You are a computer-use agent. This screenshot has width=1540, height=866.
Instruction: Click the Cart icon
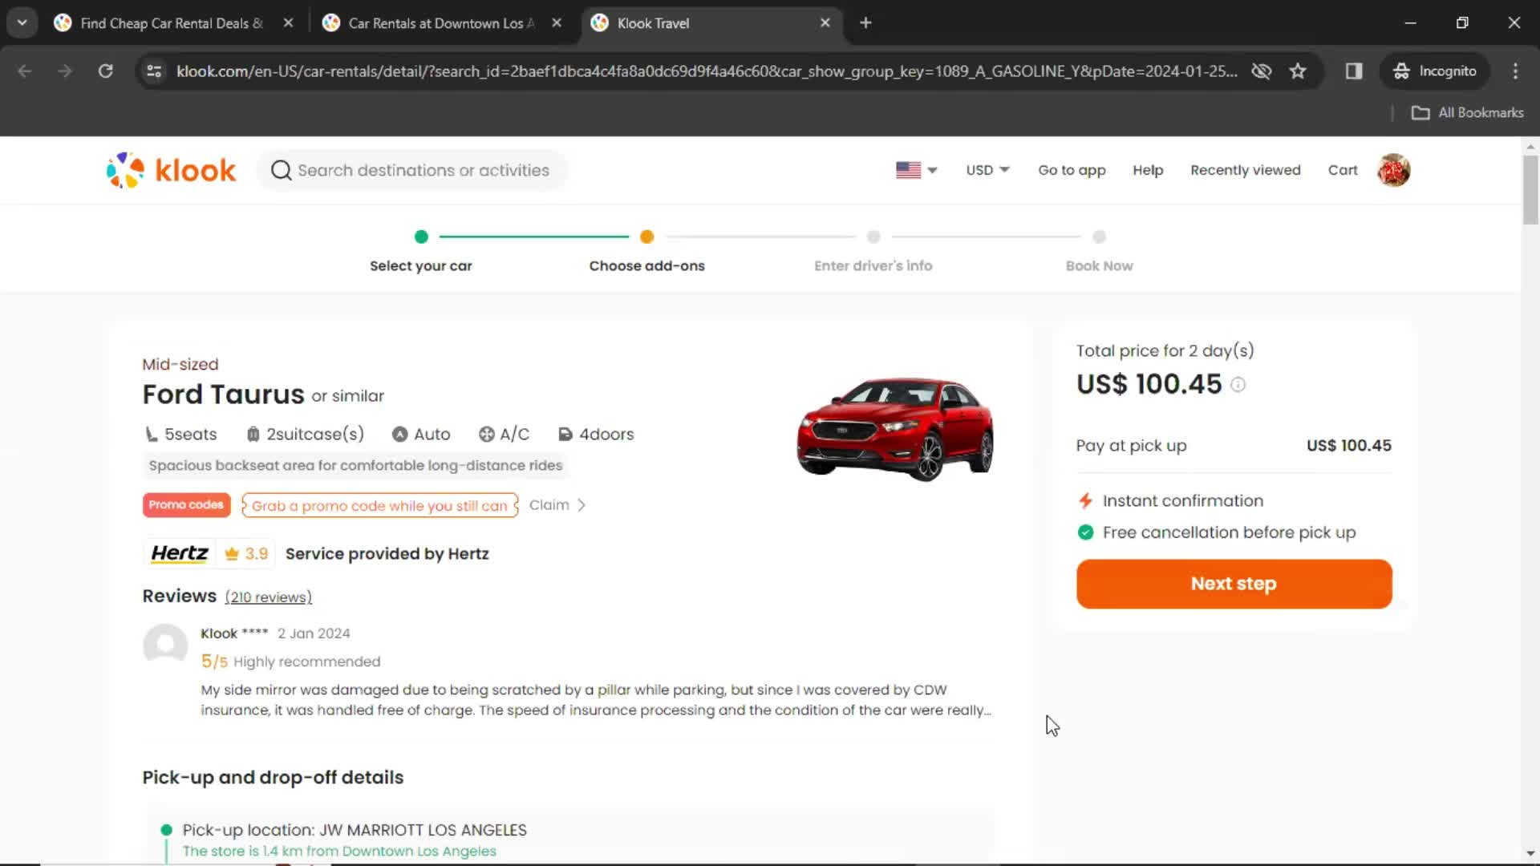[x=1343, y=170]
